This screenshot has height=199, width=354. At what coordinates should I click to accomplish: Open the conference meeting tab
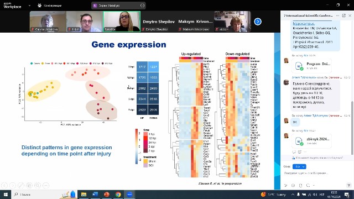tap(50, 6)
